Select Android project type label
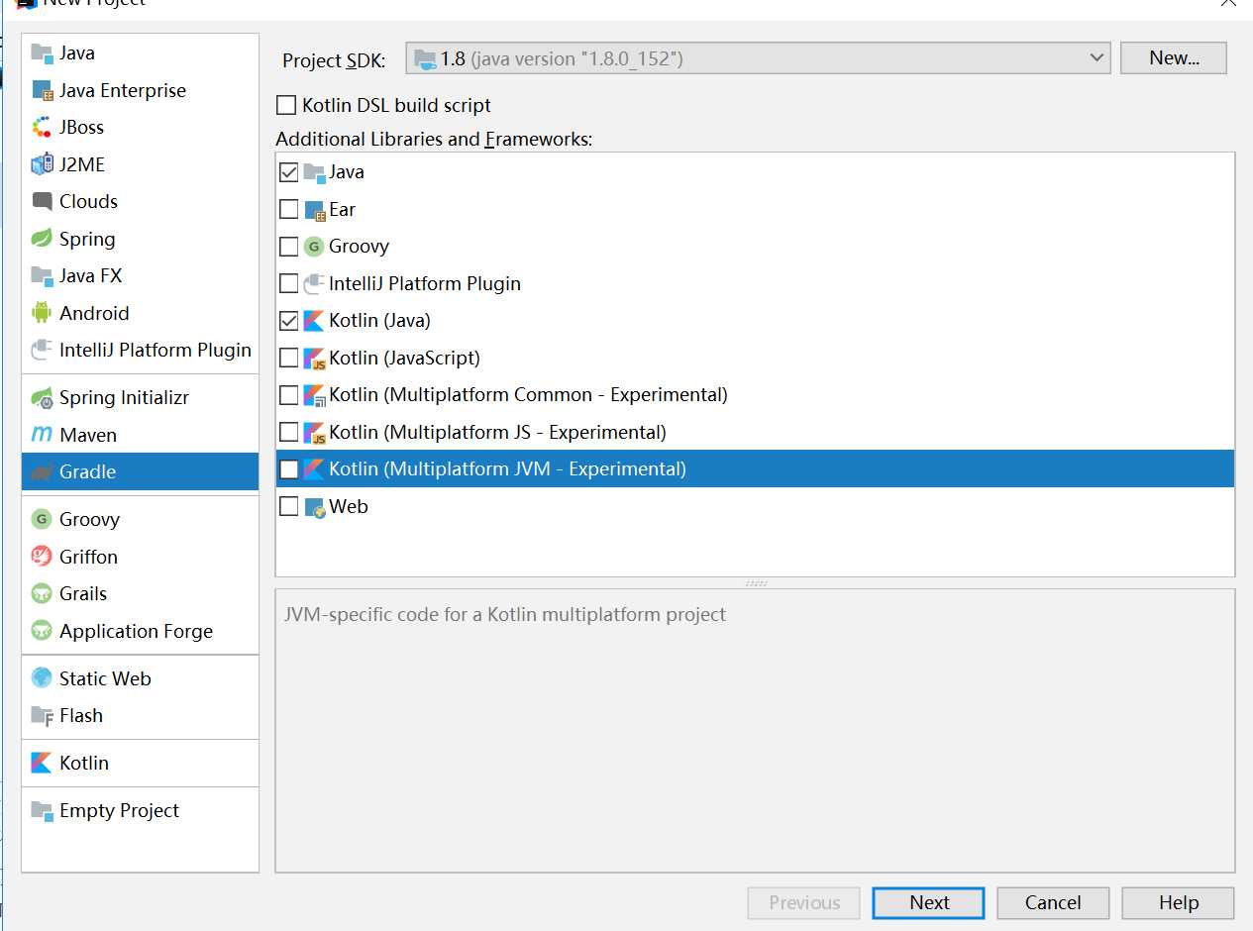This screenshot has height=931, width=1253. click(94, 313)
